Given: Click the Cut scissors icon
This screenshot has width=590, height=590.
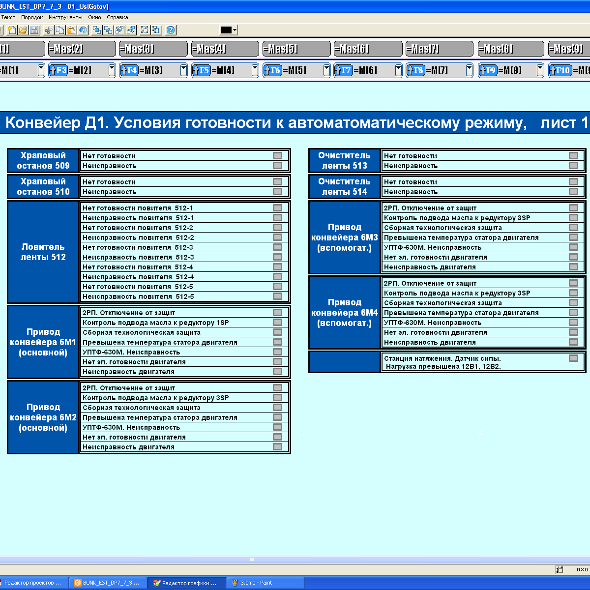Looking at the screenshot, I should 48,30.
